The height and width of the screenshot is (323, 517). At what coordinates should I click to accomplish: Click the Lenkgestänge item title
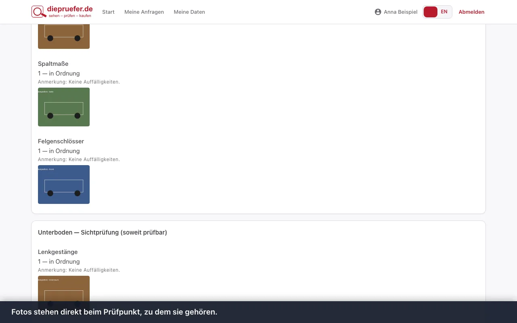(x=58, y=252)
